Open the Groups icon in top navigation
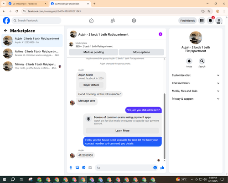 [134, 21]
